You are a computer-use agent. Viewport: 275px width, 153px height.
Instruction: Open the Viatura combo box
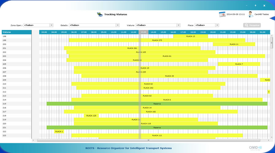(x=178, y=25)
